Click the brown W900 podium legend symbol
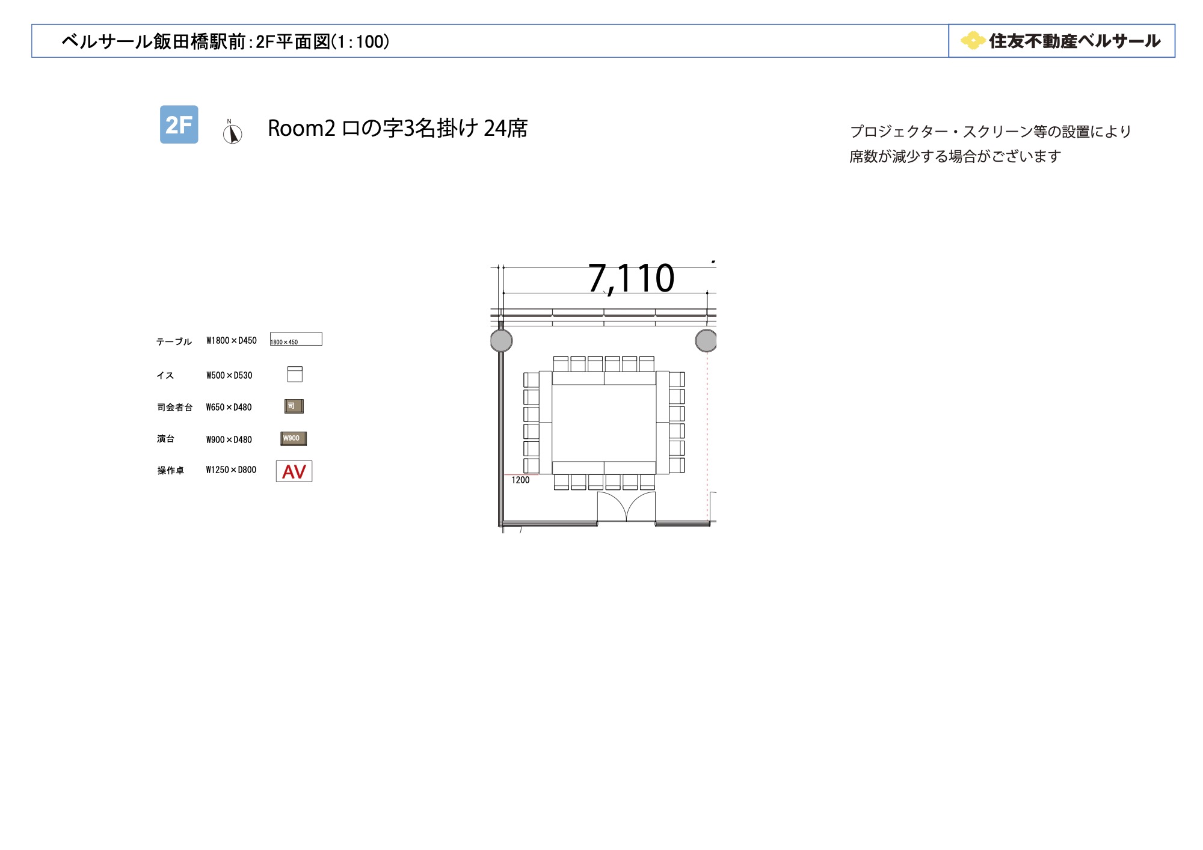Image resolution: width=1203 pixels, height=850 pixels. click(294, 438)
